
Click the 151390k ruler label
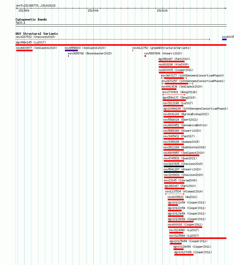tap(24, 11)
